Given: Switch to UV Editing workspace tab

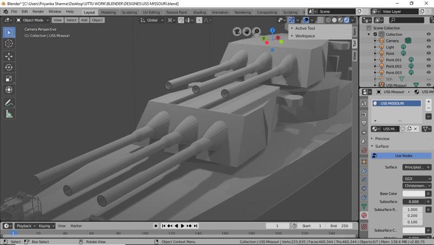Looking at the screenshot, I should (x=151, y=12).
